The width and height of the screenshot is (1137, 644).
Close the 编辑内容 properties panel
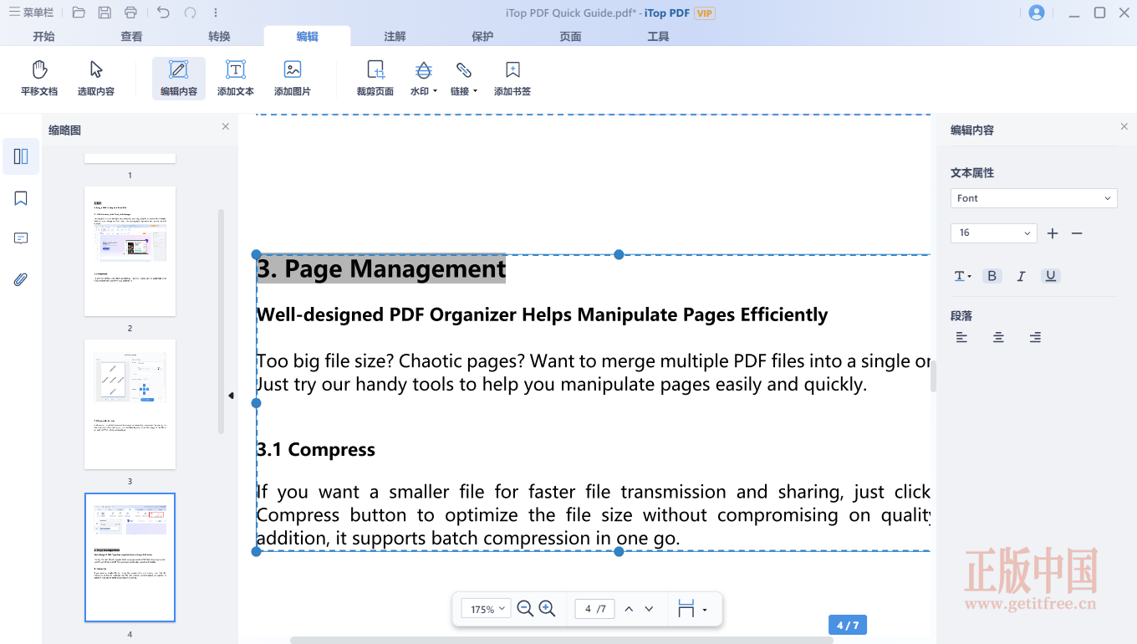(x=1124, y=126)
